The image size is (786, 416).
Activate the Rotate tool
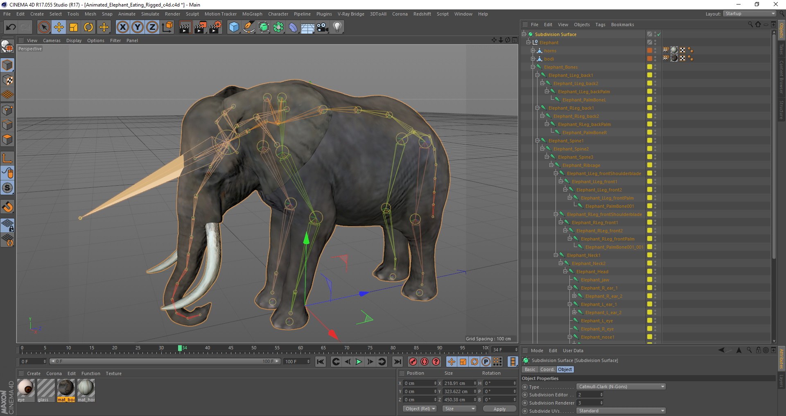pyautogui.click(x=88, y=27)
